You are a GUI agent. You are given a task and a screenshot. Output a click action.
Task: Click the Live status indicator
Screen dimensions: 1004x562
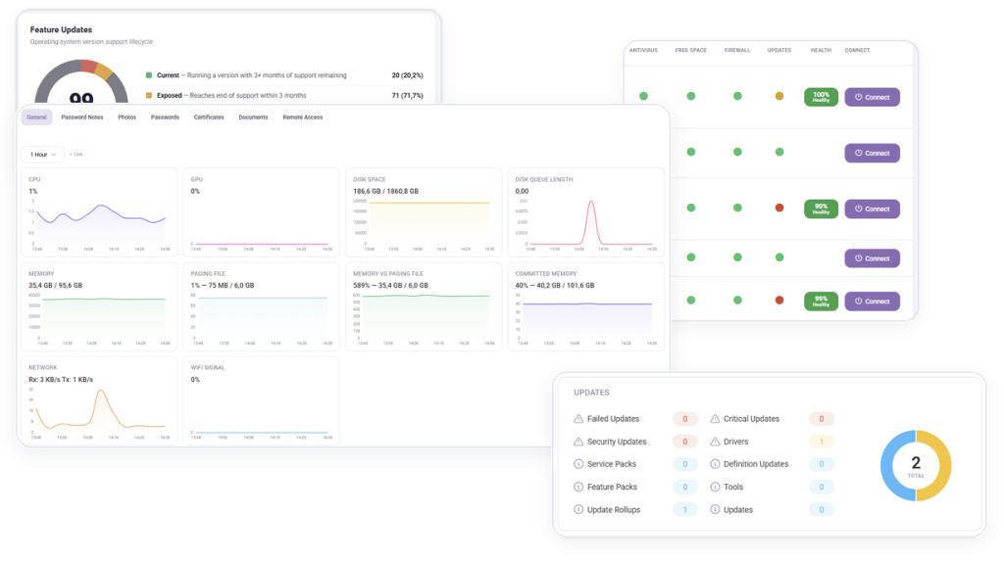pos(76,154)
